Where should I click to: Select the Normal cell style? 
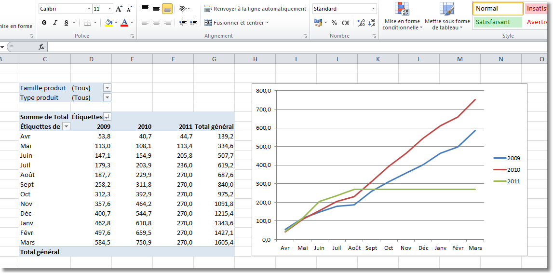click(498, 9)
